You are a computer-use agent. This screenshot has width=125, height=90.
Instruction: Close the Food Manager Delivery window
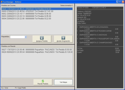coord(123,2)
